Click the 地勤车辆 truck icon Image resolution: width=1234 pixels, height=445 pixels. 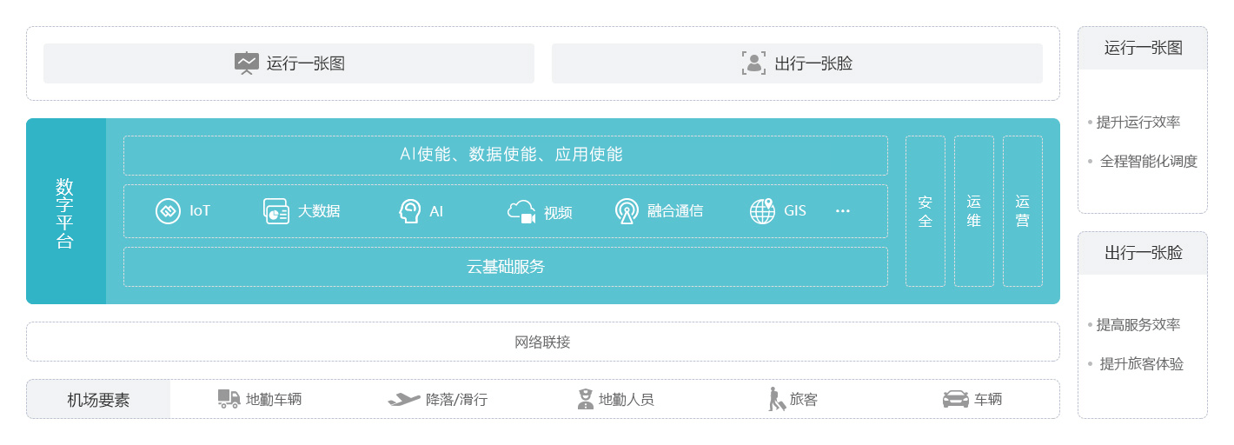(x=229, y=399)
